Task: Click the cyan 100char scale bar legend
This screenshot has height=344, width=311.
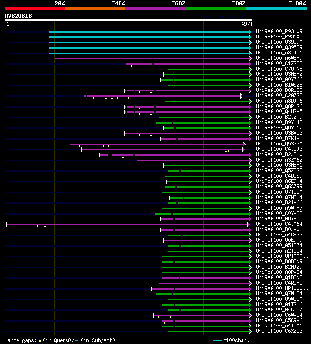Action: tap(217, 341)
